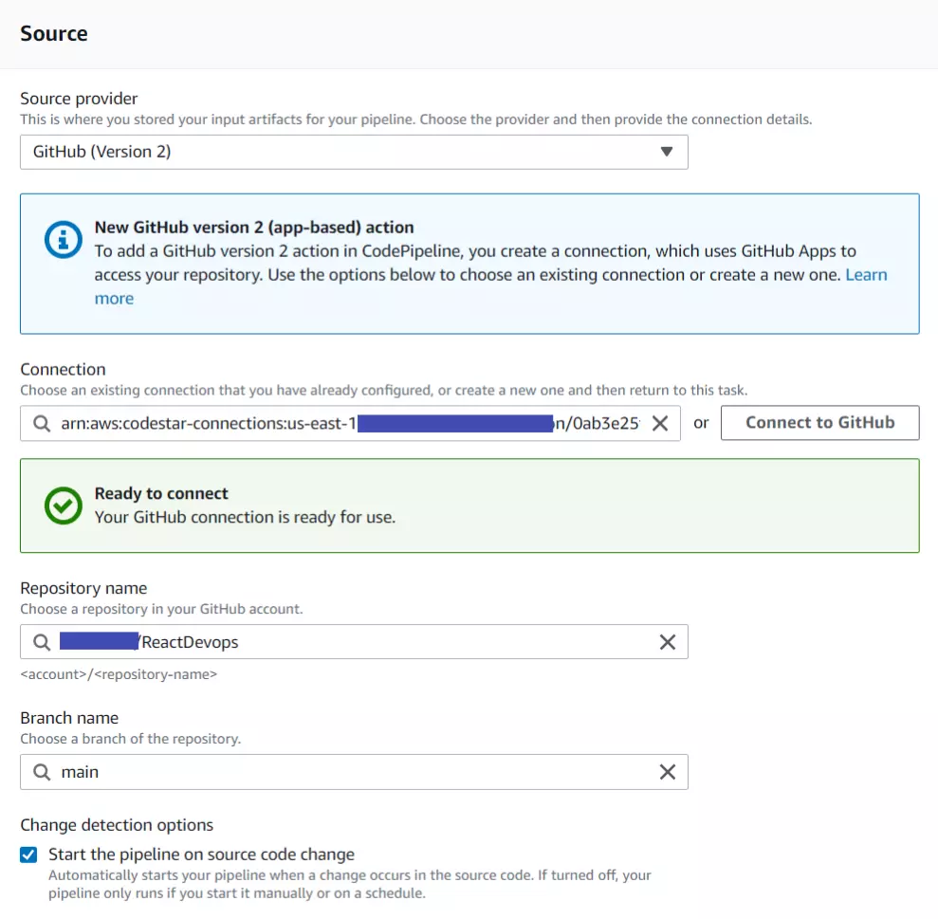Click the Source section heading
This screenshot has width=938, height=919.
[54, 33]
